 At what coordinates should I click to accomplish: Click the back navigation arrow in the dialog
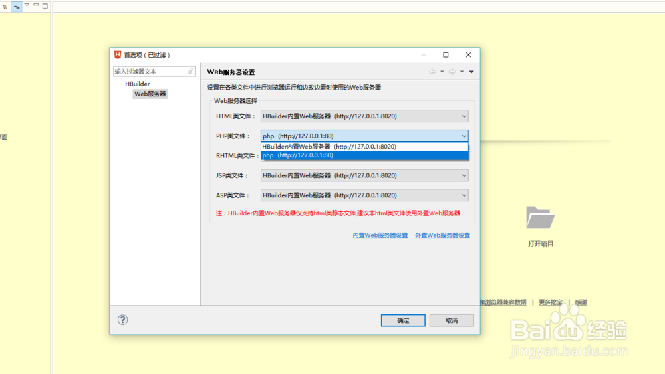pyautogui.click(x=432, y=72)
